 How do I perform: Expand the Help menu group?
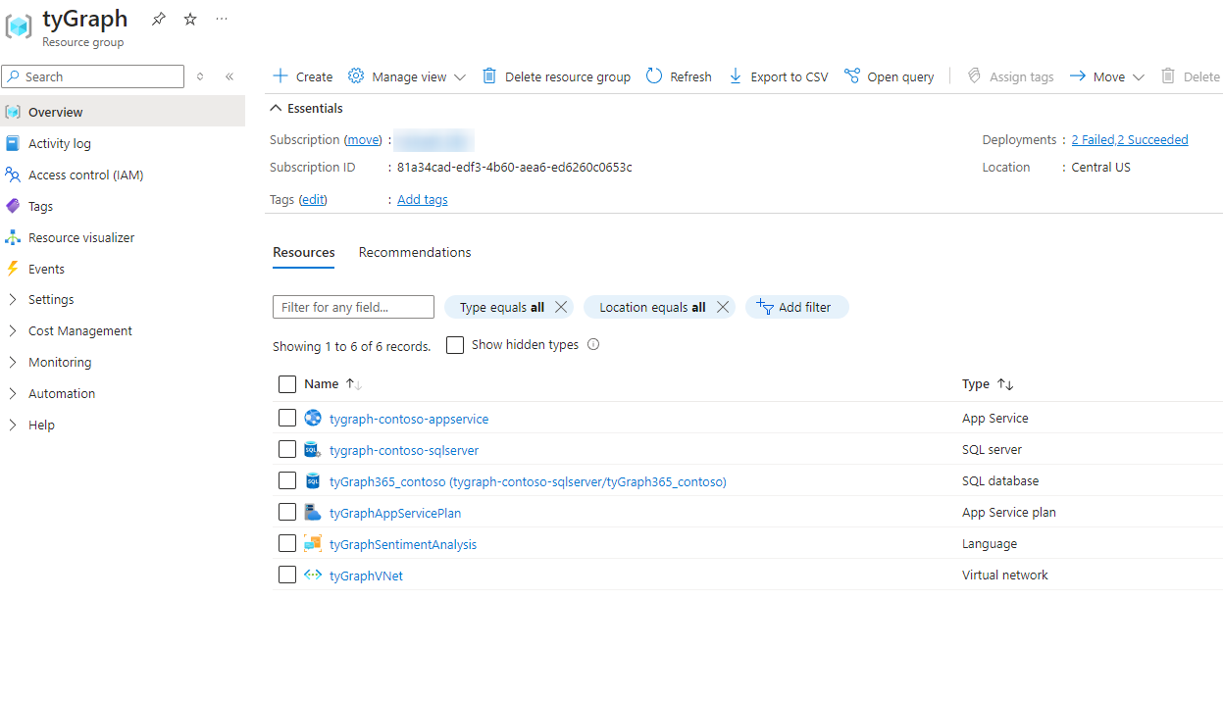coord(13,426)
